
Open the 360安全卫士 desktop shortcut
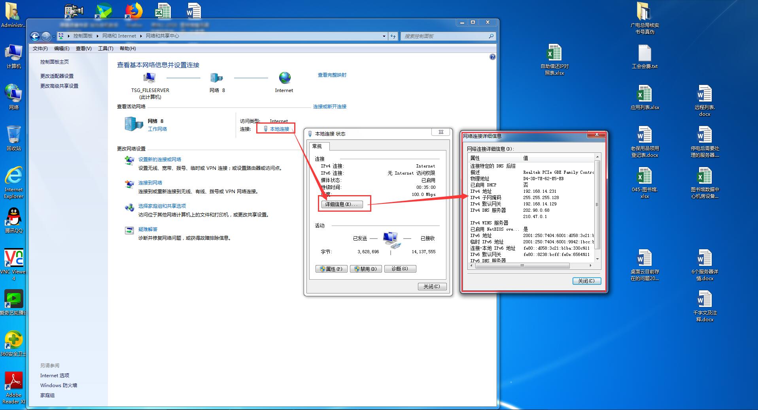point(14,343)
